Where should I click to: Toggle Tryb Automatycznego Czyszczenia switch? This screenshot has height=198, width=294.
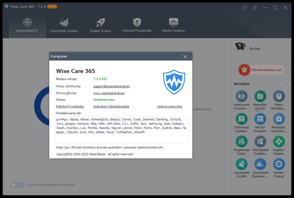pos(18,185)
